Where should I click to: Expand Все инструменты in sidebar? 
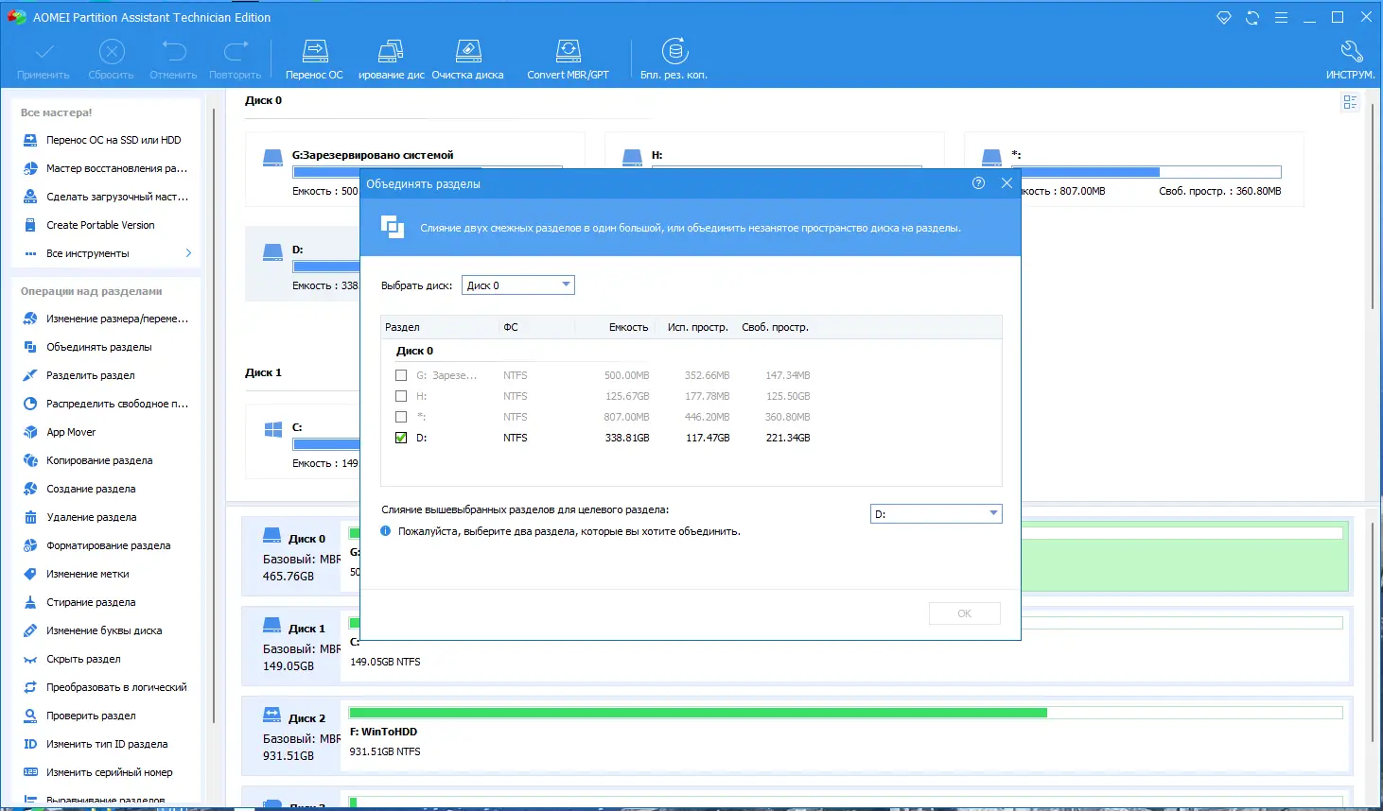point(106,253)
